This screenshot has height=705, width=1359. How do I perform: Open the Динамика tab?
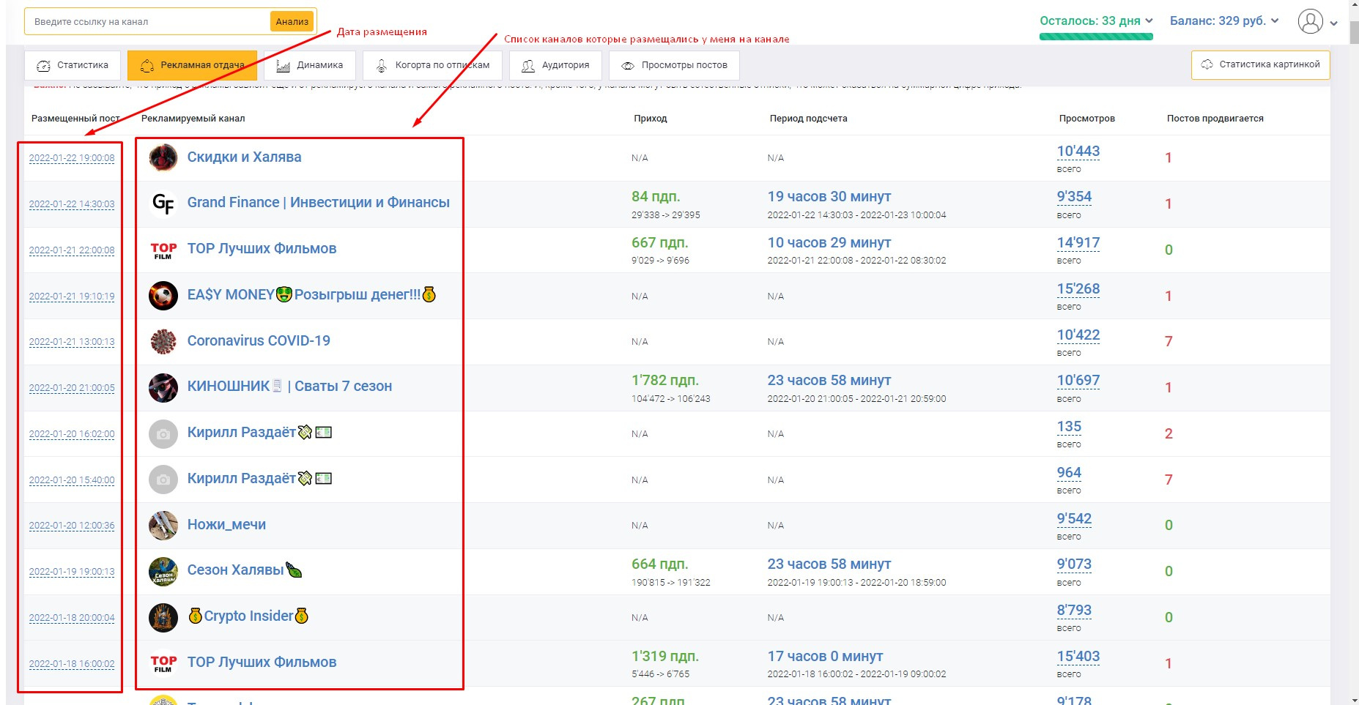click(x=310, y=65)
